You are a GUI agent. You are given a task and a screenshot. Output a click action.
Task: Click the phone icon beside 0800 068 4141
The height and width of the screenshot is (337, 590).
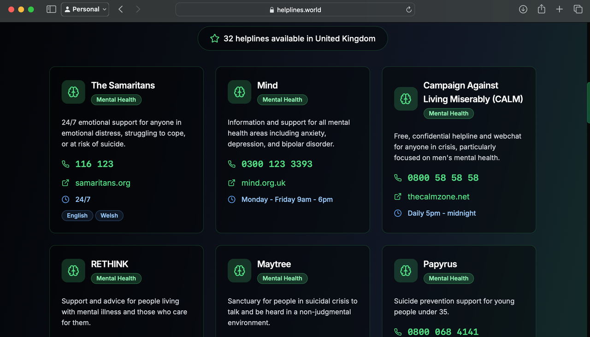coord(398,332)
